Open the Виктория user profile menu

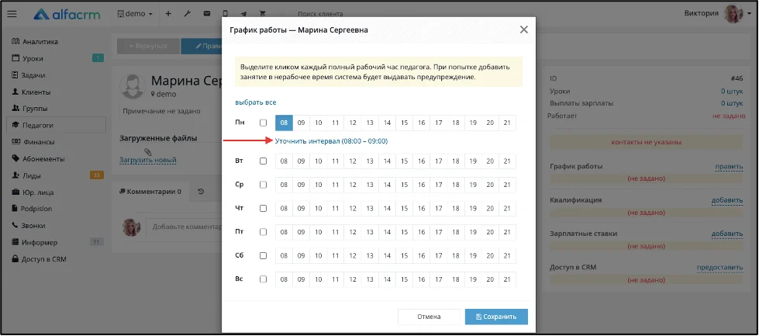click(713, 13)
